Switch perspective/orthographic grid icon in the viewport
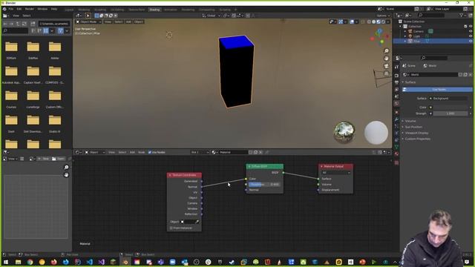 386,73
